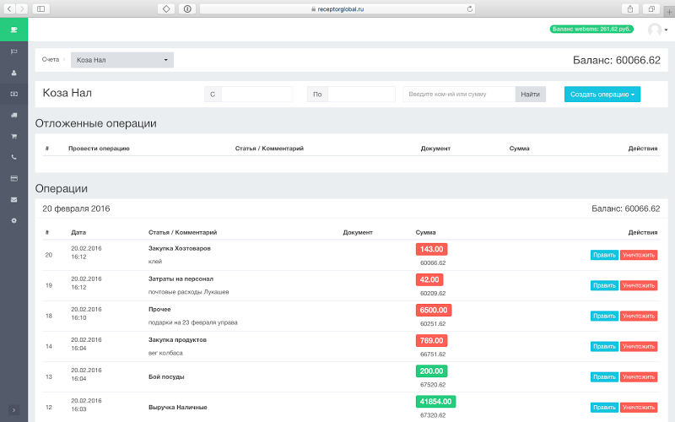Screen dimensions: 675x422
Task: Destroy operation 20 Закупка Хозтоваров
Action: (x=639, y=255)
